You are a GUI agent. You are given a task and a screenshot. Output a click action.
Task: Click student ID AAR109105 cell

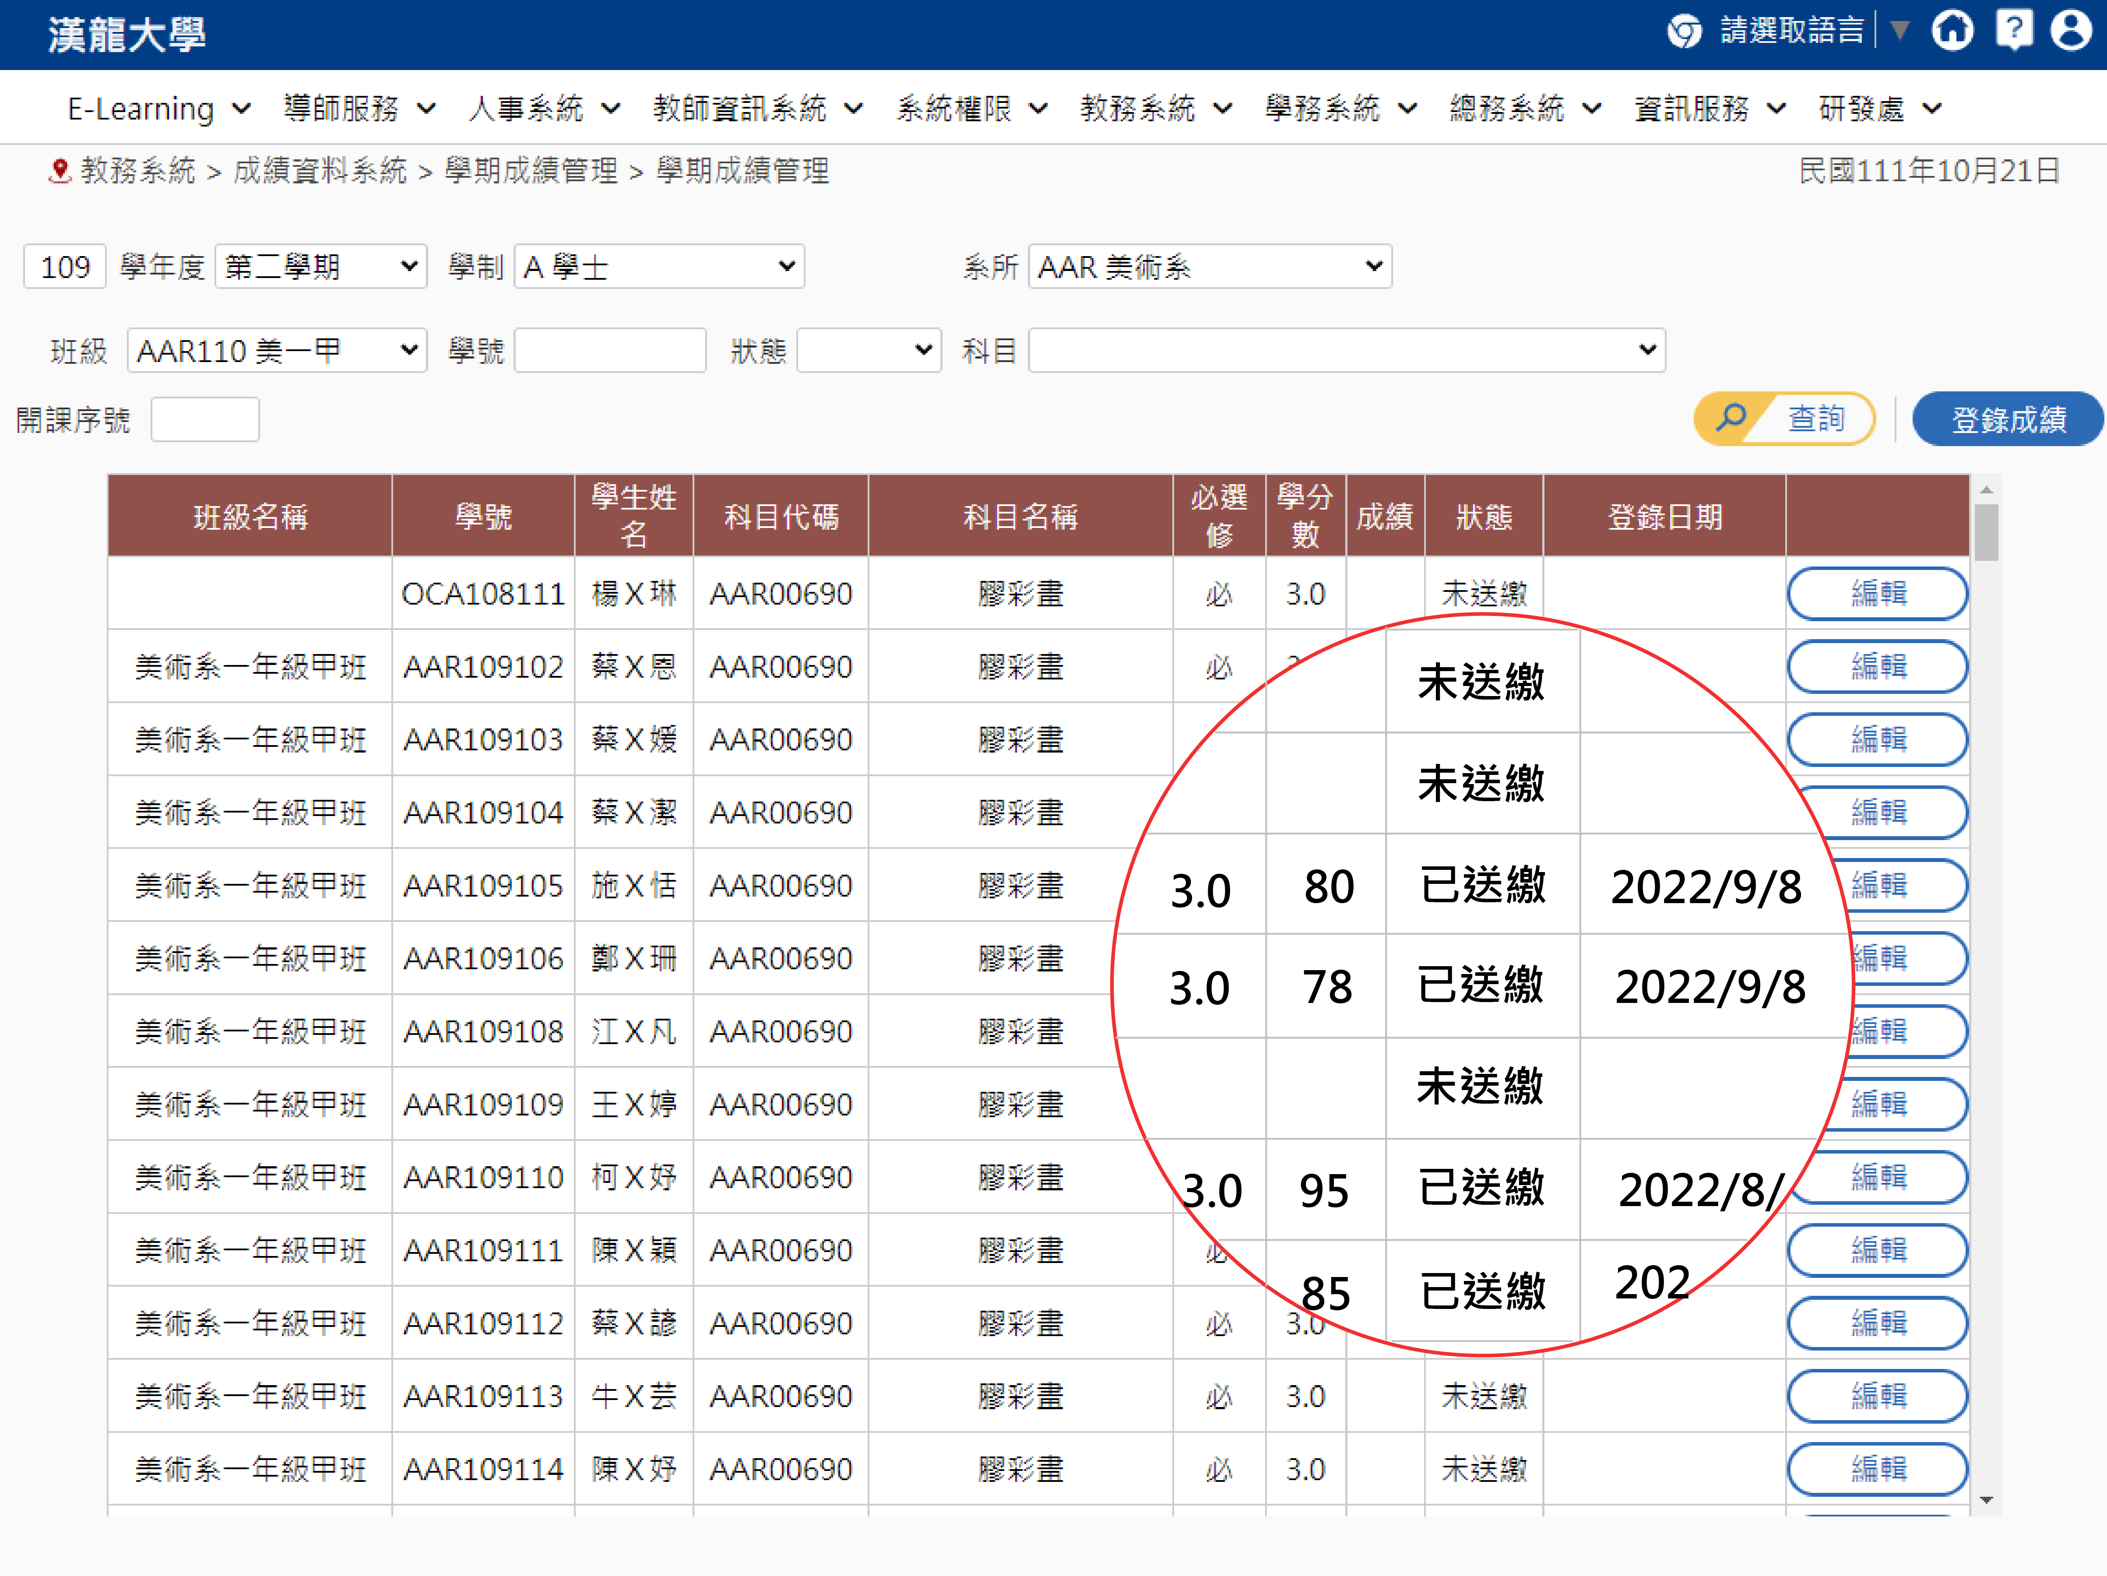click(483, 886)
